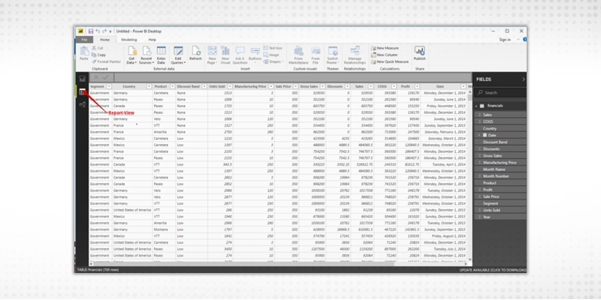Image resolution: width=601 pixels, height=300 pixels.
Task: Create a New Column
Action: (385, 55)
